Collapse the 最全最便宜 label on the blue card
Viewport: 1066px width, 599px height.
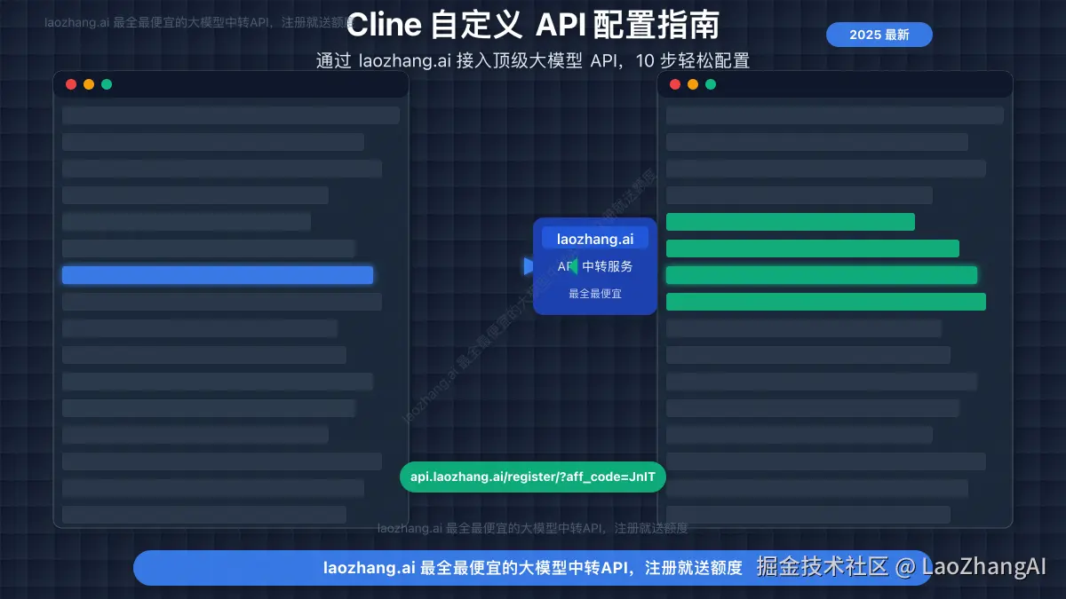[594, 293]
